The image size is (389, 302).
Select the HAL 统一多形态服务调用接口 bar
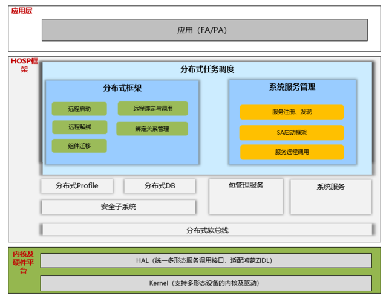click(206, 260)
